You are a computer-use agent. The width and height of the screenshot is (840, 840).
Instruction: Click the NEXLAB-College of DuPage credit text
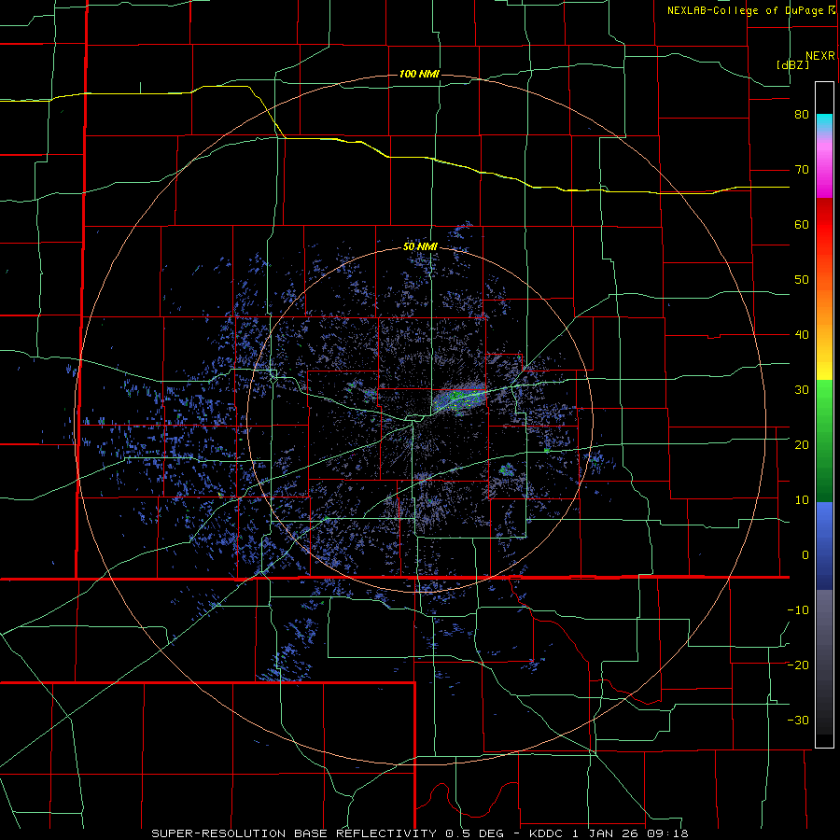coord(750,10)
